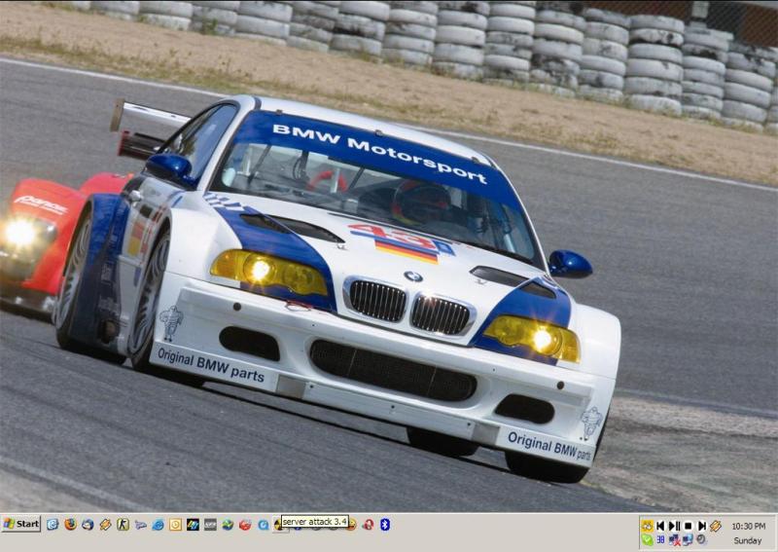Open disconnected network tray icon with red X

click(674, 539)
